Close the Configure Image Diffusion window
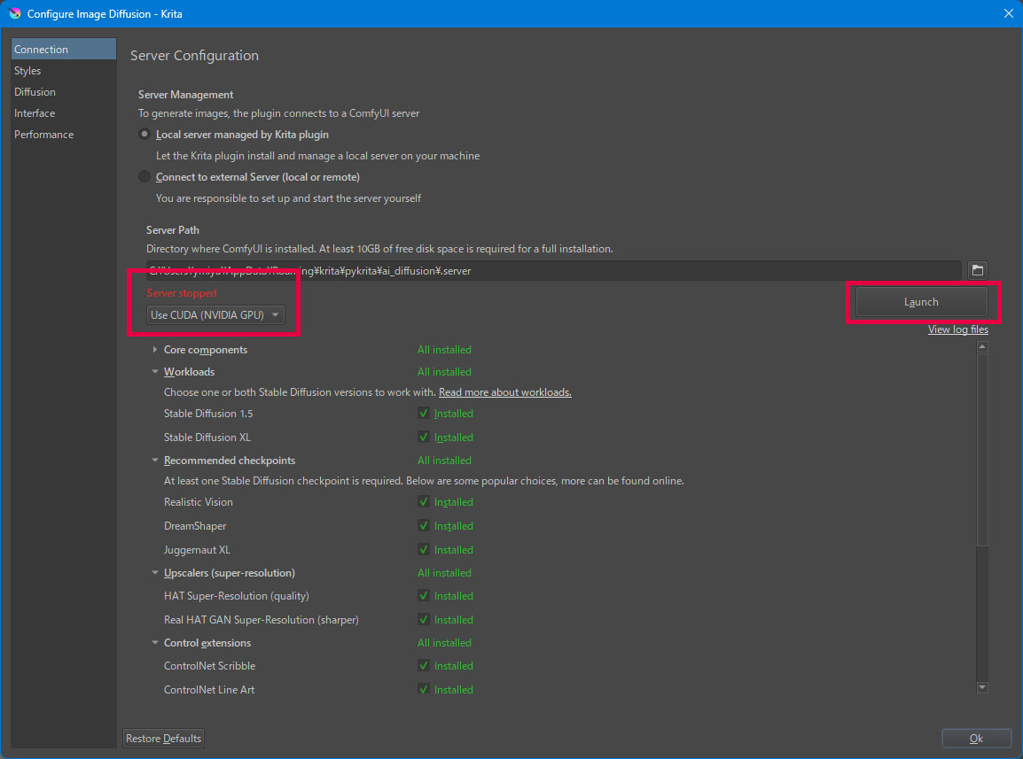 1008,13
